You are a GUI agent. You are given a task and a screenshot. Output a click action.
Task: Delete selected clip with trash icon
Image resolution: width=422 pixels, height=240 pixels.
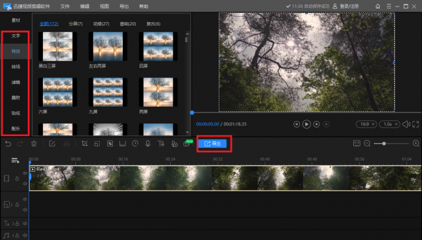[34, 144]
